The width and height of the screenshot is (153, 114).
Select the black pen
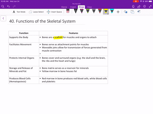(76, 11)
